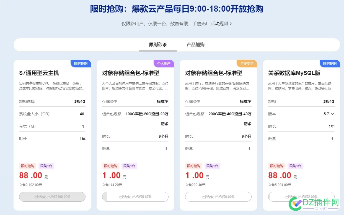Click the S7 card description paragraph

pos(52,86)
